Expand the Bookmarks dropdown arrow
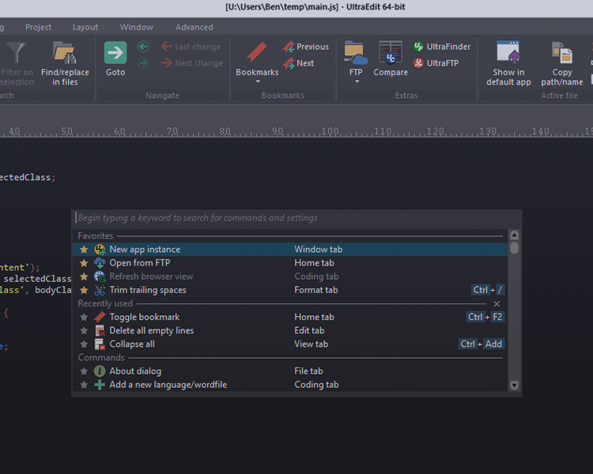Viewport: 593px width, 474px height. 258,81
